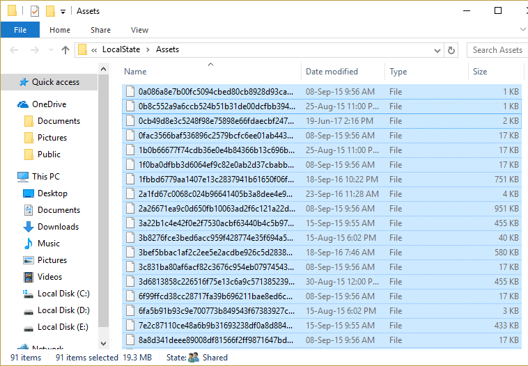The height and width of the screenshot is (366, 528).
Task: Click file icon of 6fa5b91b93c9 row
Action: 130,311
